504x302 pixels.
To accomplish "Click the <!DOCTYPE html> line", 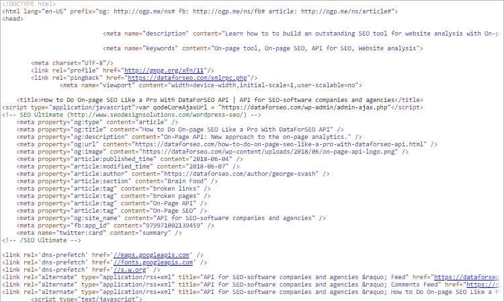I will (x=29, y=4).
